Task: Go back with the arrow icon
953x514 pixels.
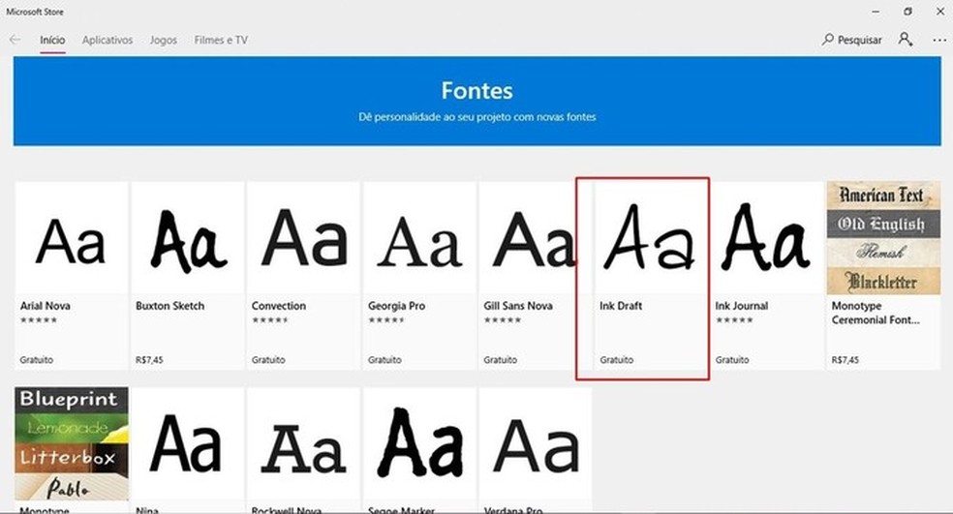Action: click(15, 40)
